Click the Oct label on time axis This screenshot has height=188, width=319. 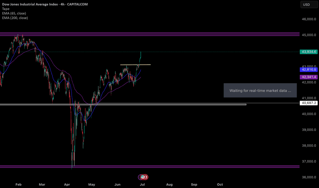point(220,185)
